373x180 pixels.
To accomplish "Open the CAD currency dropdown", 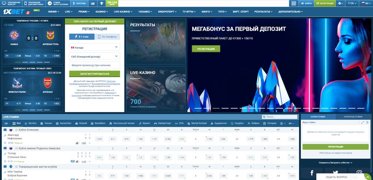I will click(94, 56).
